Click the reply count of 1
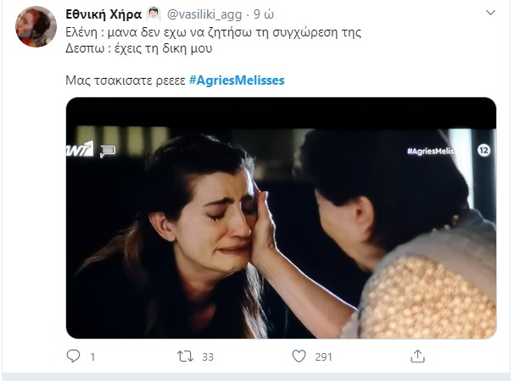This screenshot has width=531, height=381. click(92, 356)
